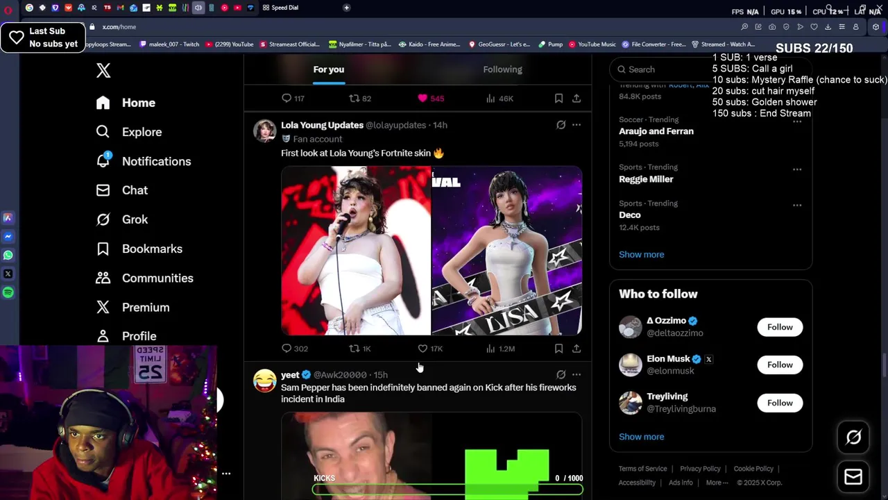
Task: Open the yeet account avatar
Action: coord(264,381)
